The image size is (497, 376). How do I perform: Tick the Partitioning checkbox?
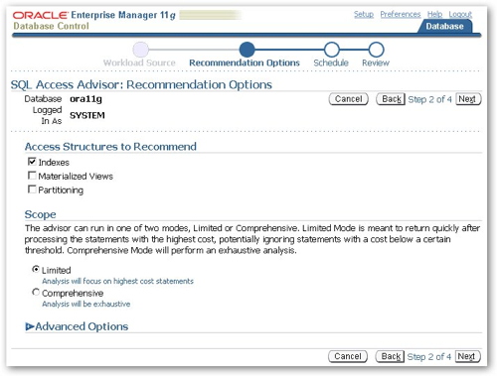[x=32, y=189]
